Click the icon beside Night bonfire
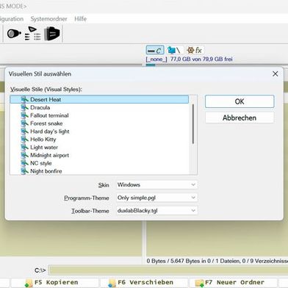The height and width of the screenshot is (288, 288). click(x=24, y=171)
